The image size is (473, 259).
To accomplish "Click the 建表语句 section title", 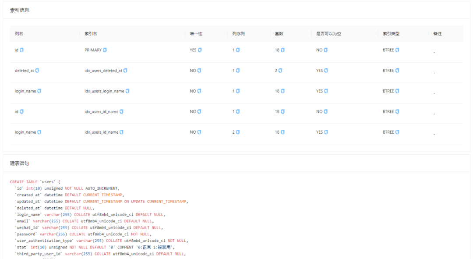I will 20,163.
